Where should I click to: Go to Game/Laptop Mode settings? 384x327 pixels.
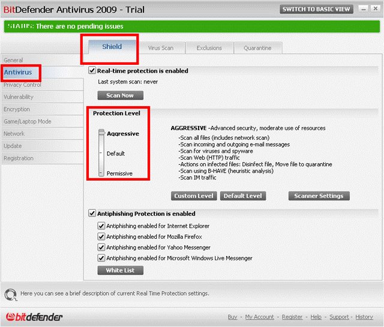[28, 122]
